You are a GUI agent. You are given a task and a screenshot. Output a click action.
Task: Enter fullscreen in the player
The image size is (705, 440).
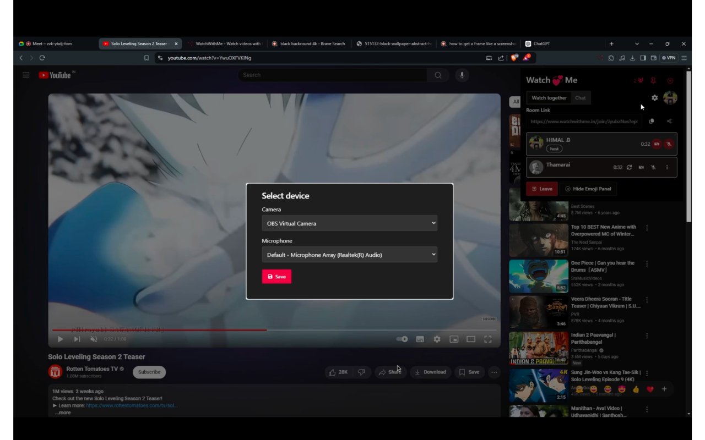point(488,339)
